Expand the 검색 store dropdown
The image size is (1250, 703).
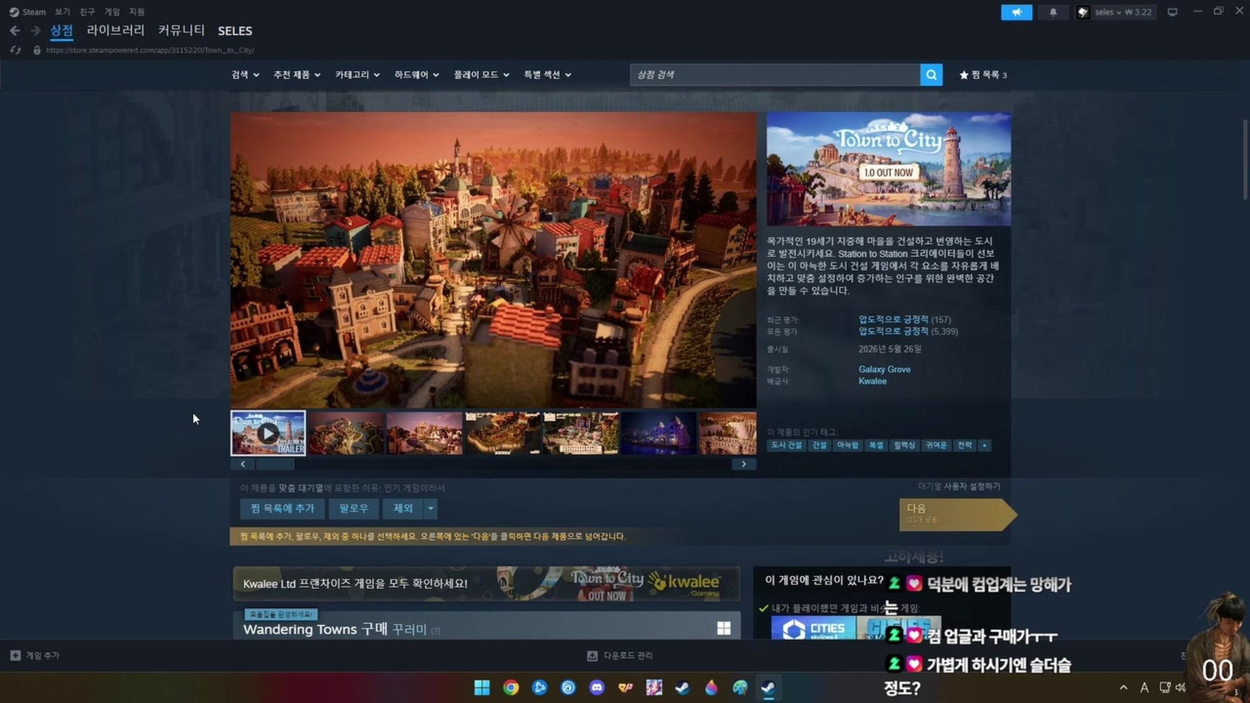click(x=245, y=75)
